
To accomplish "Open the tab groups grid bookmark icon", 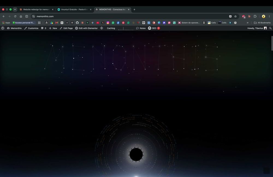I will tap(39, 23).
